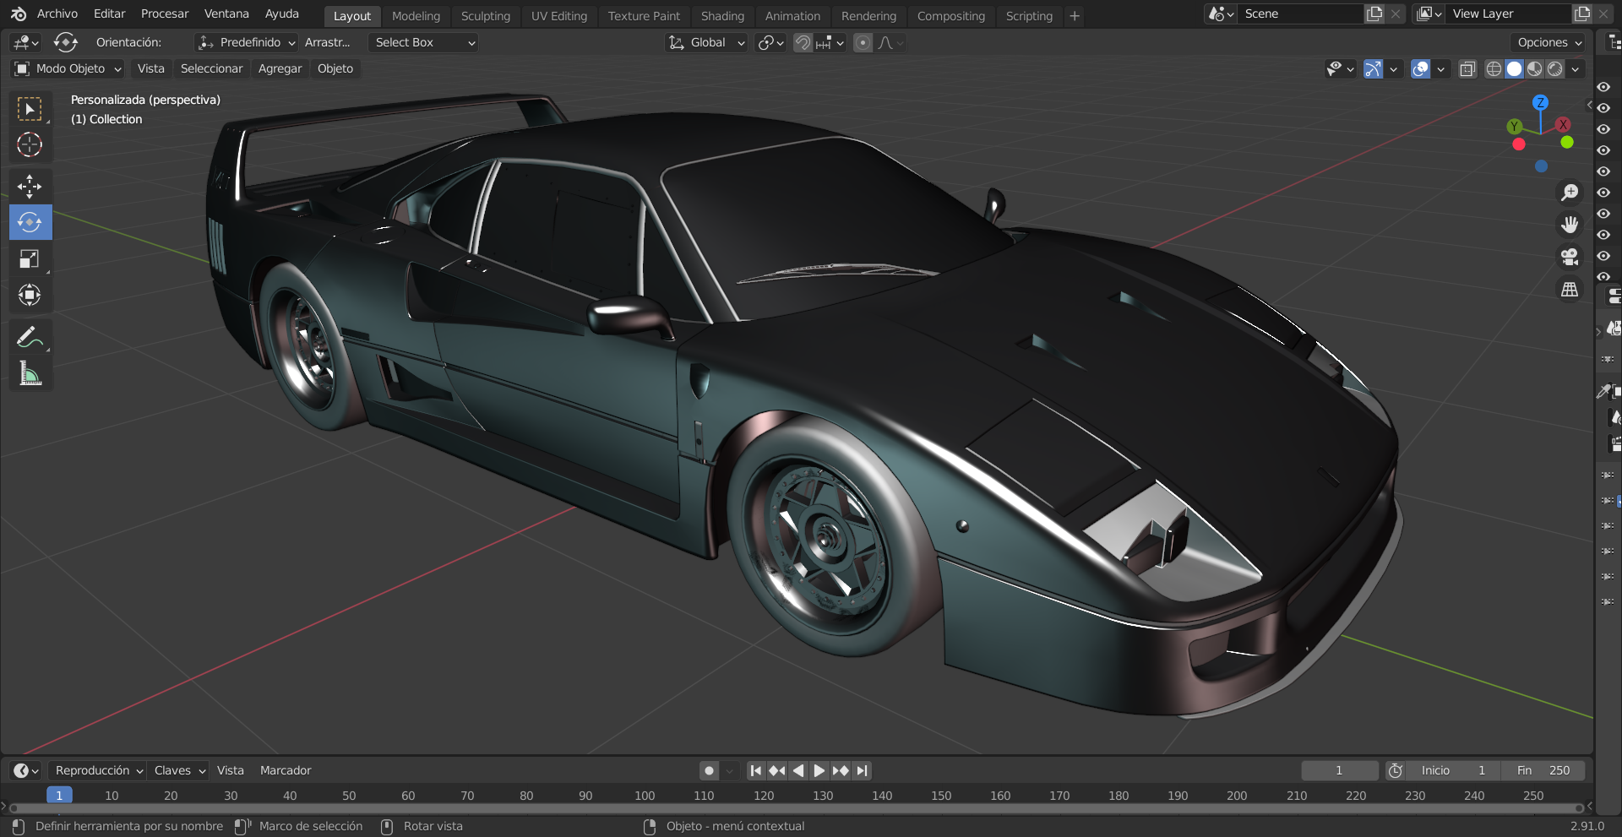Toggle use preview range clock icon
Viewport: 1622px width, 837px height.
[x=1396, y=770]
